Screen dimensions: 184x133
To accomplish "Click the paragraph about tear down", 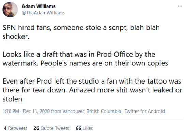I will [x=92, y=90].
